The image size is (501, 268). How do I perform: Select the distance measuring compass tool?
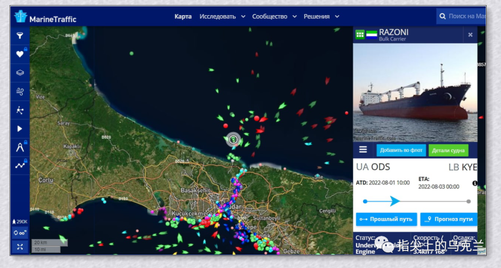(x=20, y=147)
